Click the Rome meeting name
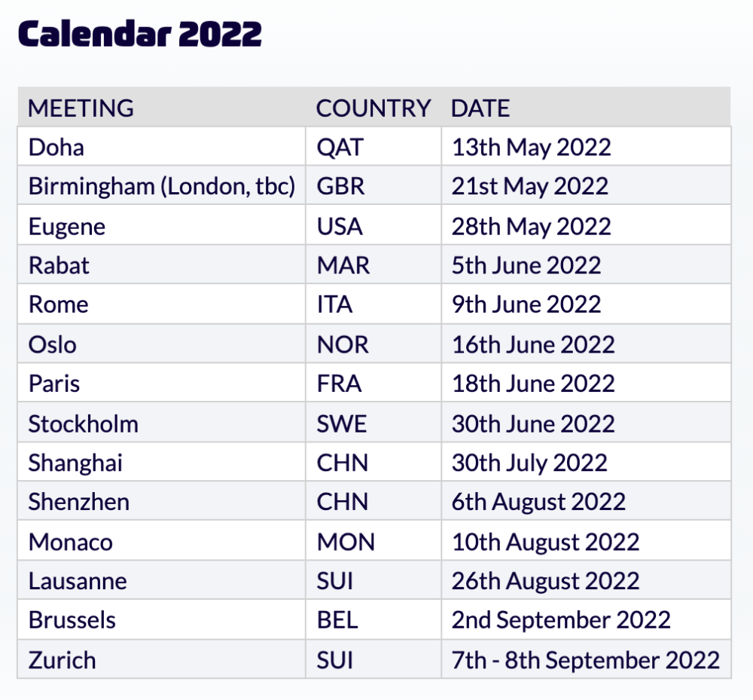This screenshot has height=700, width=753. click(x=58, y=304)
